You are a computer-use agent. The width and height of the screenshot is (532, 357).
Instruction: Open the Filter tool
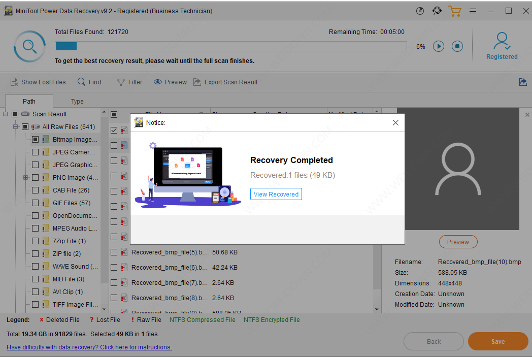pos(129,82)
